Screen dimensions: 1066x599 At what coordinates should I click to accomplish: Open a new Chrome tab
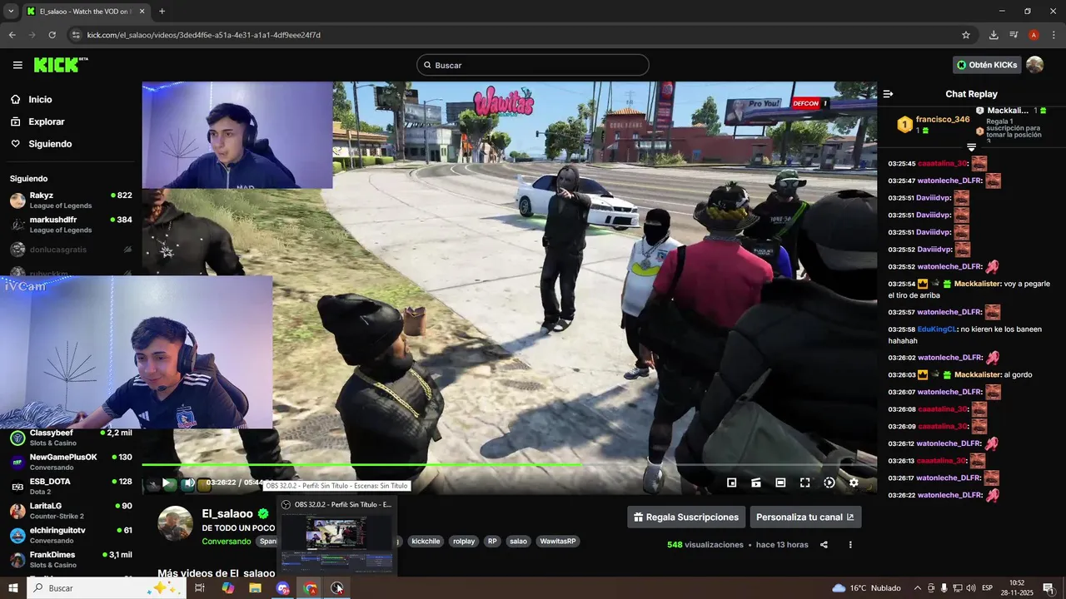pyautogui.click(x=162, y=12)
